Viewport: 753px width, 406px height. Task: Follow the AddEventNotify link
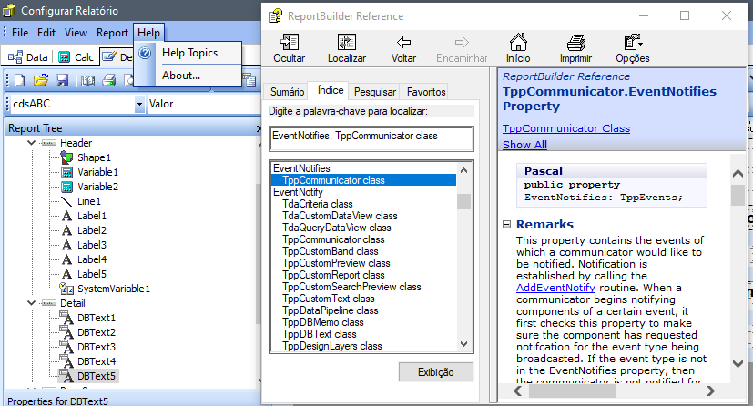tap(543, 287)
